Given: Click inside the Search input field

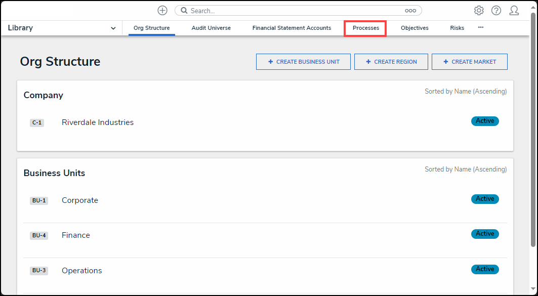Looking at the screenshot, I should [294, 11].
